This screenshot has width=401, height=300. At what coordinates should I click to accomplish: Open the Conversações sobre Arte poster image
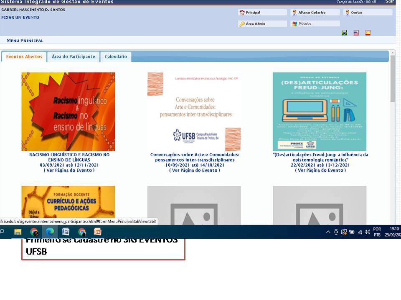[x=194, y=112]
